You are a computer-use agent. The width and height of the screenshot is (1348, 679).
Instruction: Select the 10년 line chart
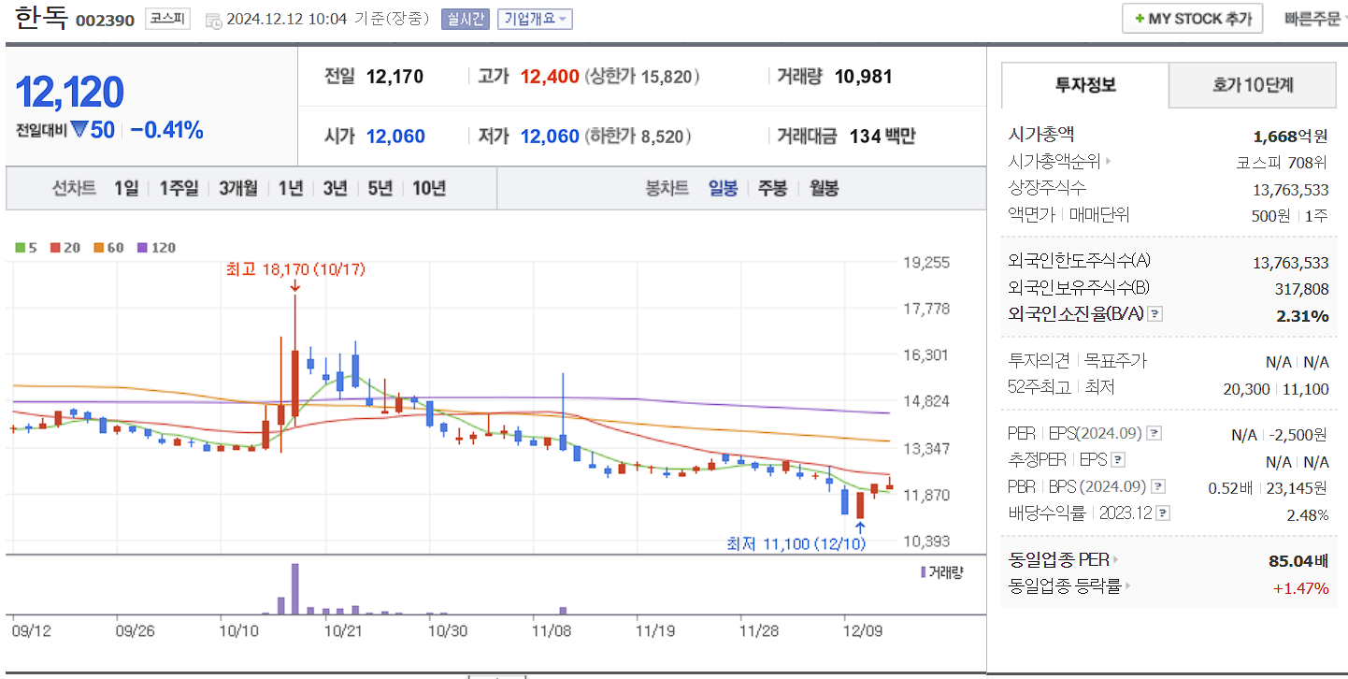pos(429,188)
